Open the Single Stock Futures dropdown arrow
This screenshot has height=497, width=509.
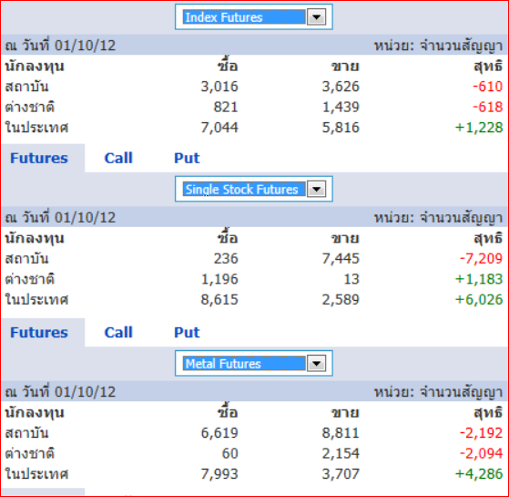[x=316, y=189]
